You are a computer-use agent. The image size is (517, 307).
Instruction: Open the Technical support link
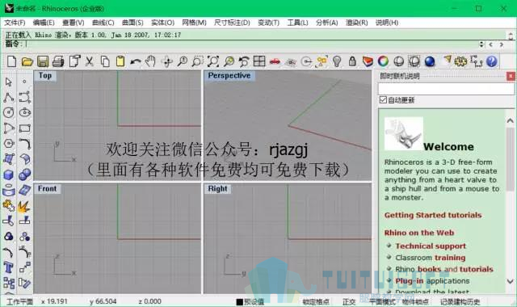coord(431,246)
